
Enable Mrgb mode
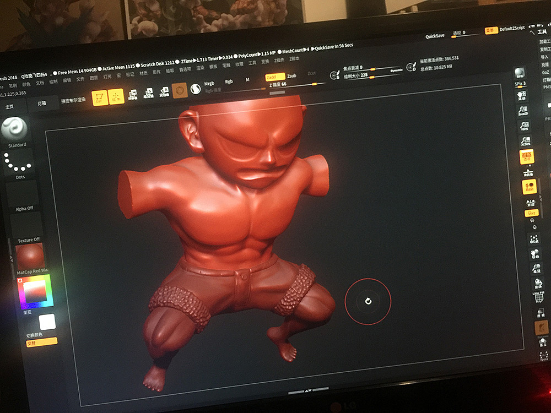pyautogui.click(x=209, y=84)
